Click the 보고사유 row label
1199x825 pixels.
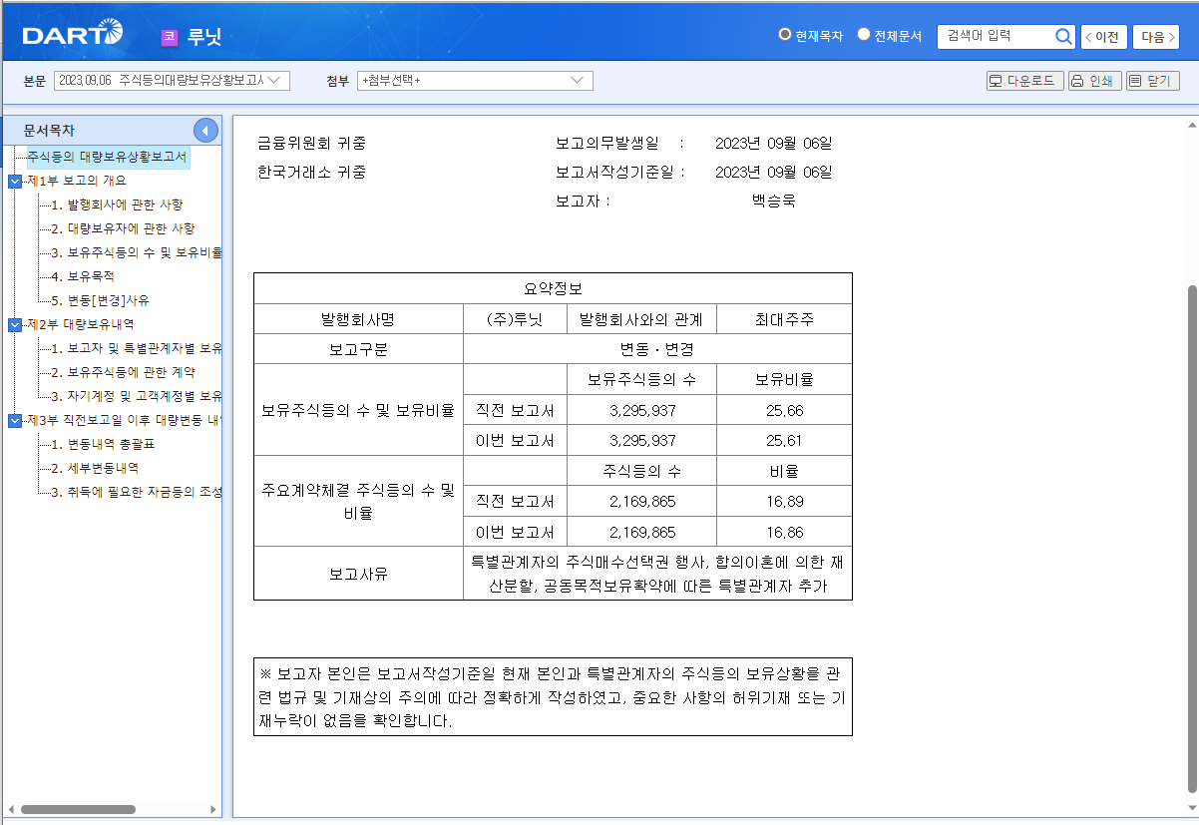coord(358,574)
